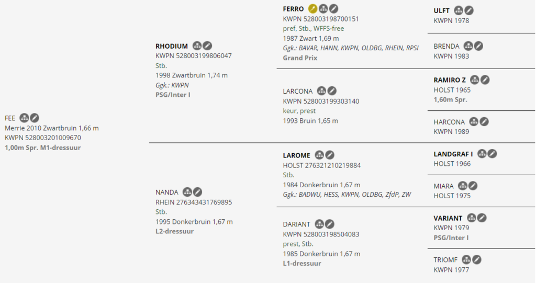Open the FERRO horse name link

click(x=293, y=9)
